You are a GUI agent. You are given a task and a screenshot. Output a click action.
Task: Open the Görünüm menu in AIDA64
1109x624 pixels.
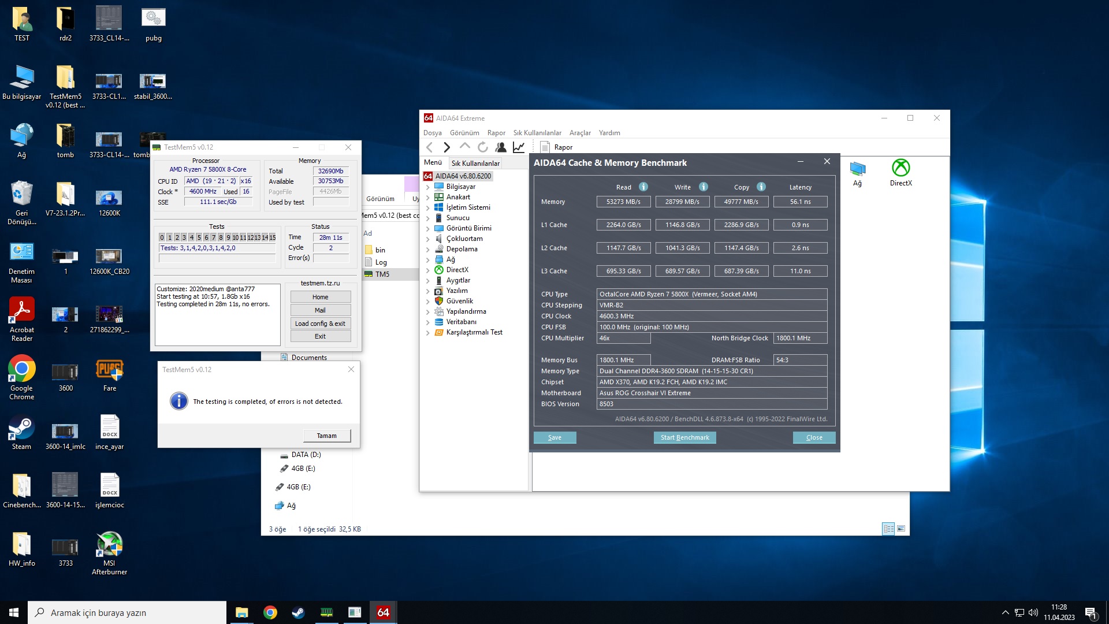pos(464,133)
